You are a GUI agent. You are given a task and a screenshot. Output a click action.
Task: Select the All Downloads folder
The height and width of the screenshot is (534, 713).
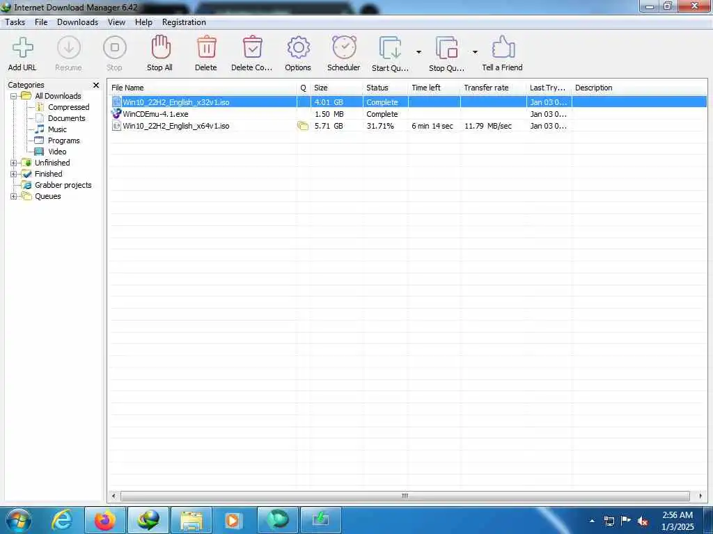[58, 96]
